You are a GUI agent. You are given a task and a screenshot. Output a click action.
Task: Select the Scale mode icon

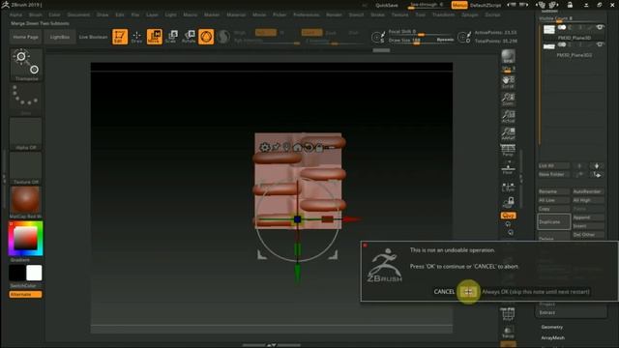pos(171,37)
